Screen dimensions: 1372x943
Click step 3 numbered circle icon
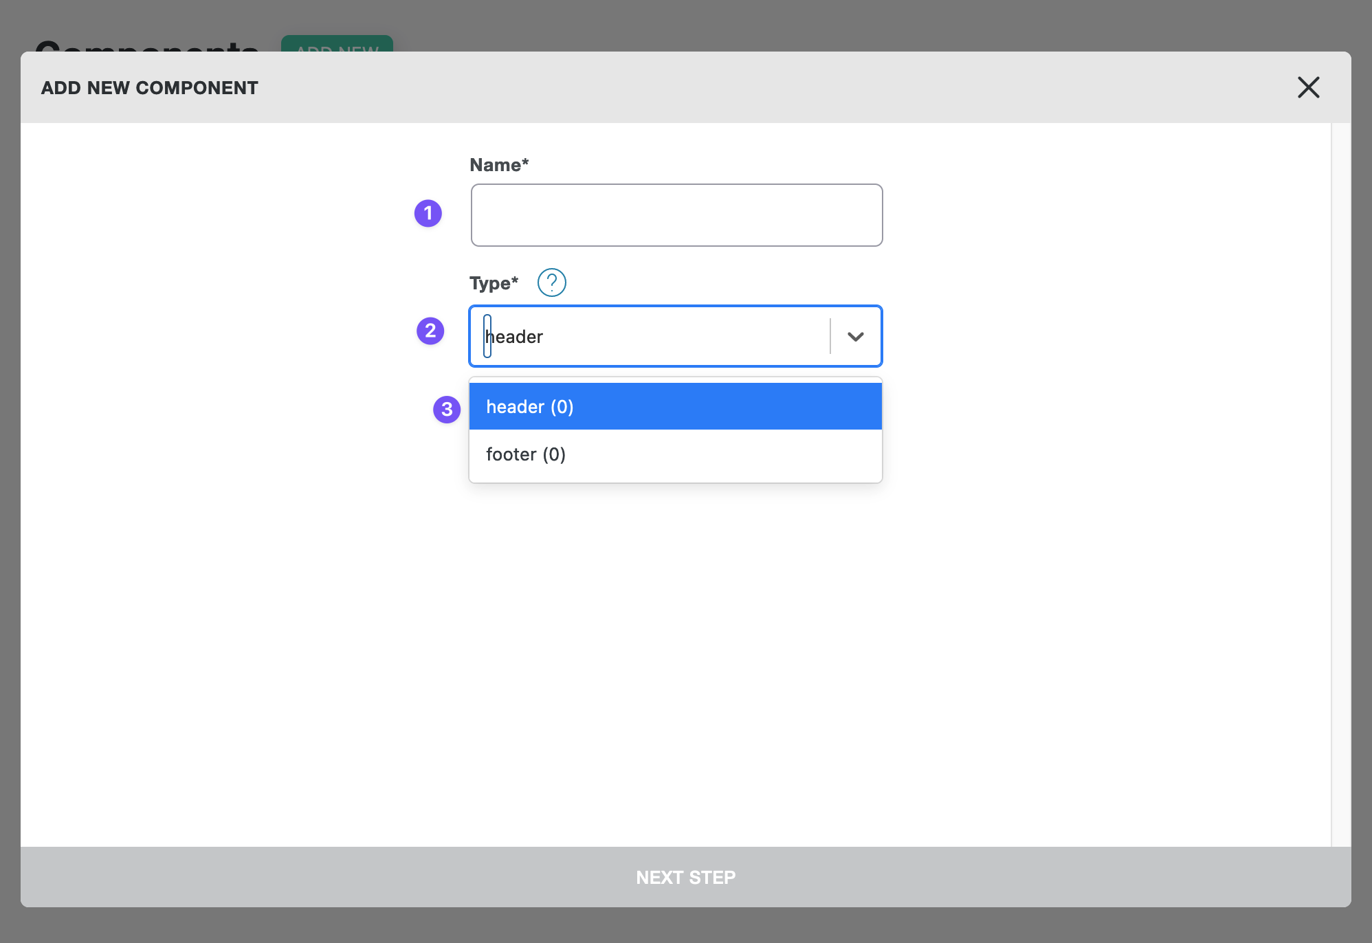click(x=447, y=408)
